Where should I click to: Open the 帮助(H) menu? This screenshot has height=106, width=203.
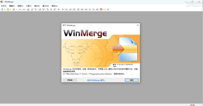tap(54, 6)
